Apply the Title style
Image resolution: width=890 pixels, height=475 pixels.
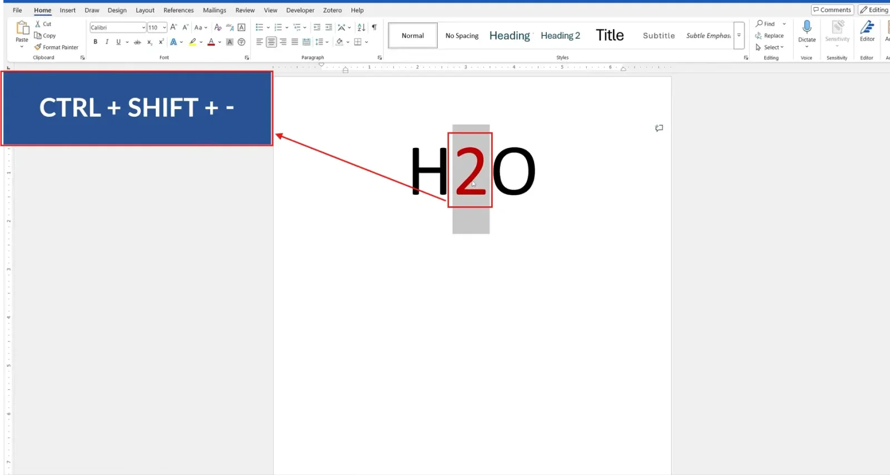pyautogui.click(x=610, y=36)
